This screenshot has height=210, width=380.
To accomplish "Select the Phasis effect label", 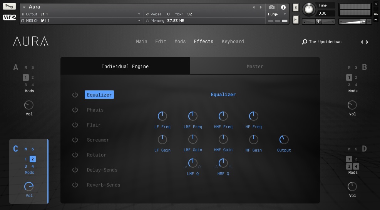I will [95, 110].
